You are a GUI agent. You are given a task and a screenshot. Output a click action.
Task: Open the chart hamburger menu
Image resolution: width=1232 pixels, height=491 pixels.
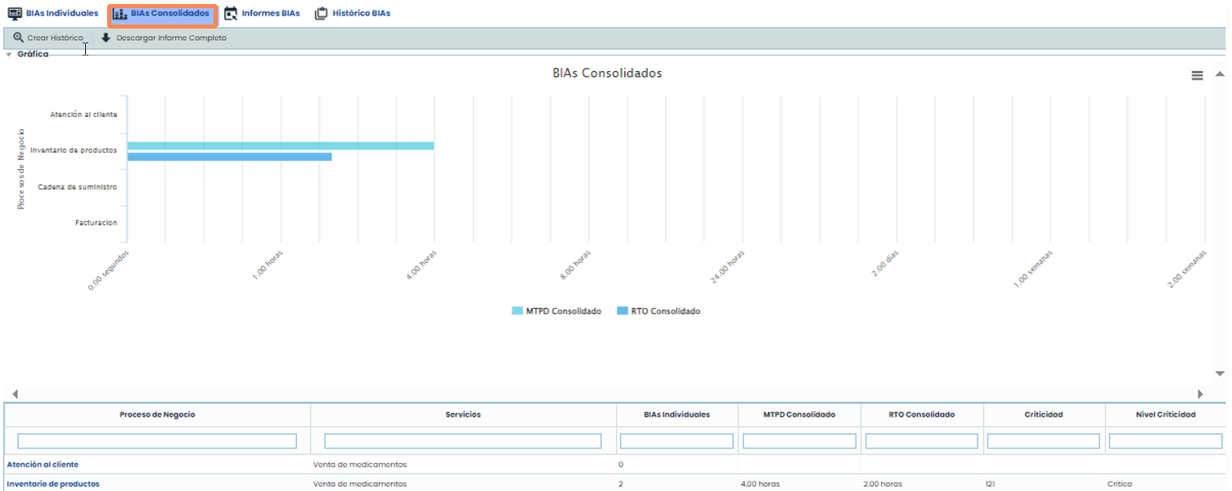pos(1197,75)
